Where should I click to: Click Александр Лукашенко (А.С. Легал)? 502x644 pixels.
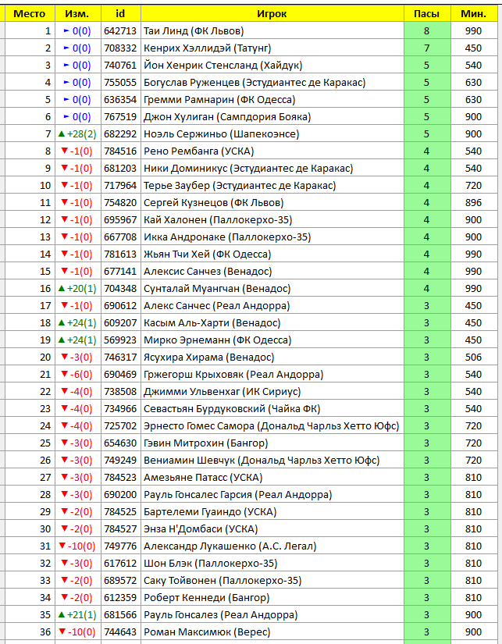272,546
